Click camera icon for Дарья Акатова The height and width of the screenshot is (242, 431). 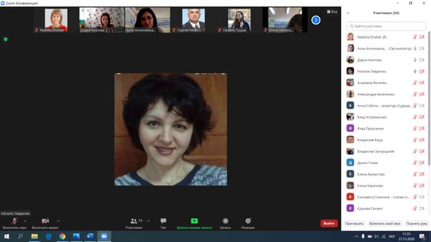pos(422,60)
